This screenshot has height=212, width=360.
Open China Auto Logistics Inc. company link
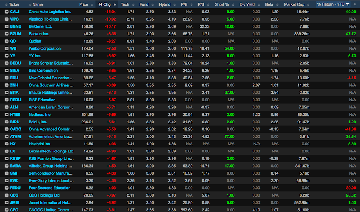(x=50, y=12)
